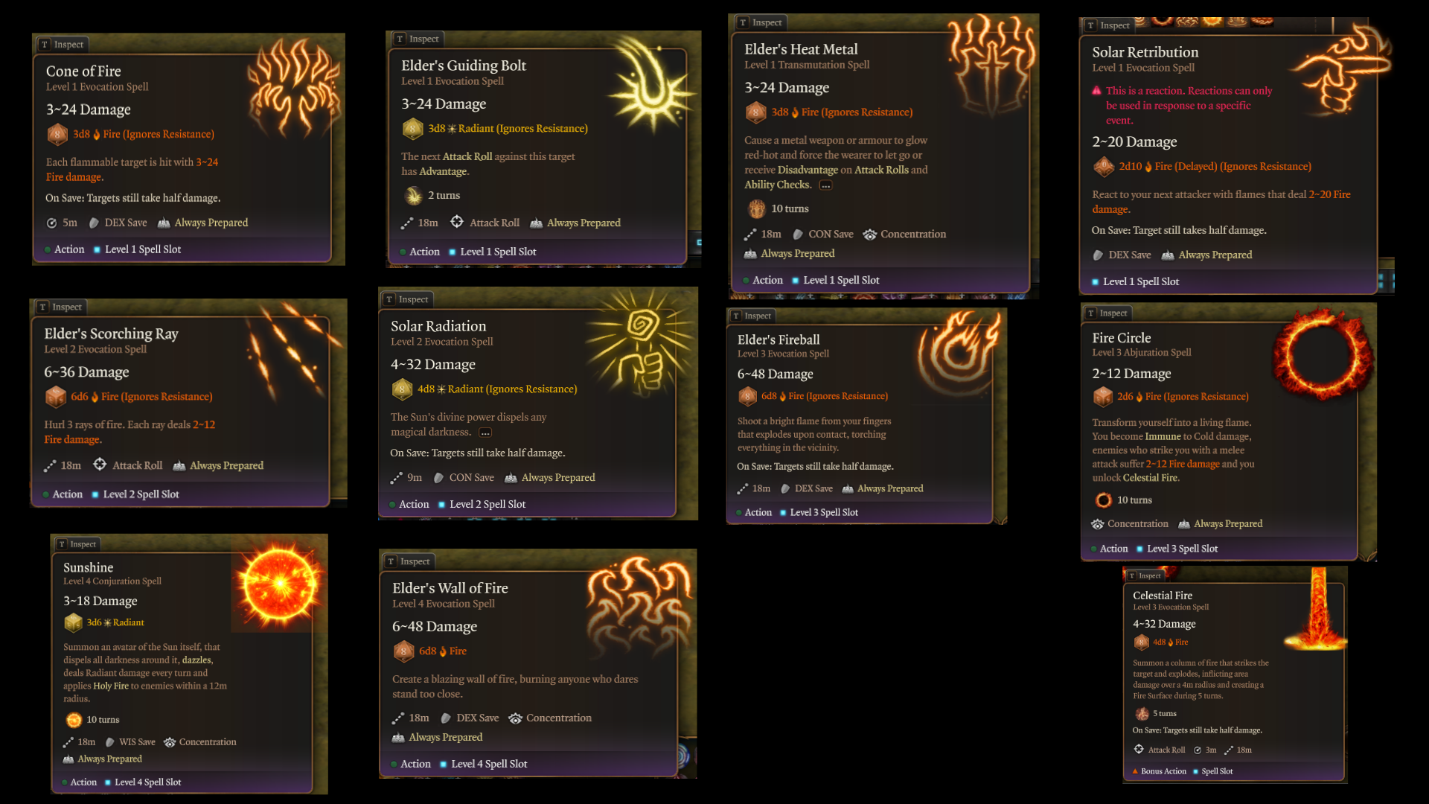The height and width of the screenshot is (804, 1429).
Task: Click Inspect on the Elder's Wall of Fire tooltip
Action: click(x=409, y=561)
